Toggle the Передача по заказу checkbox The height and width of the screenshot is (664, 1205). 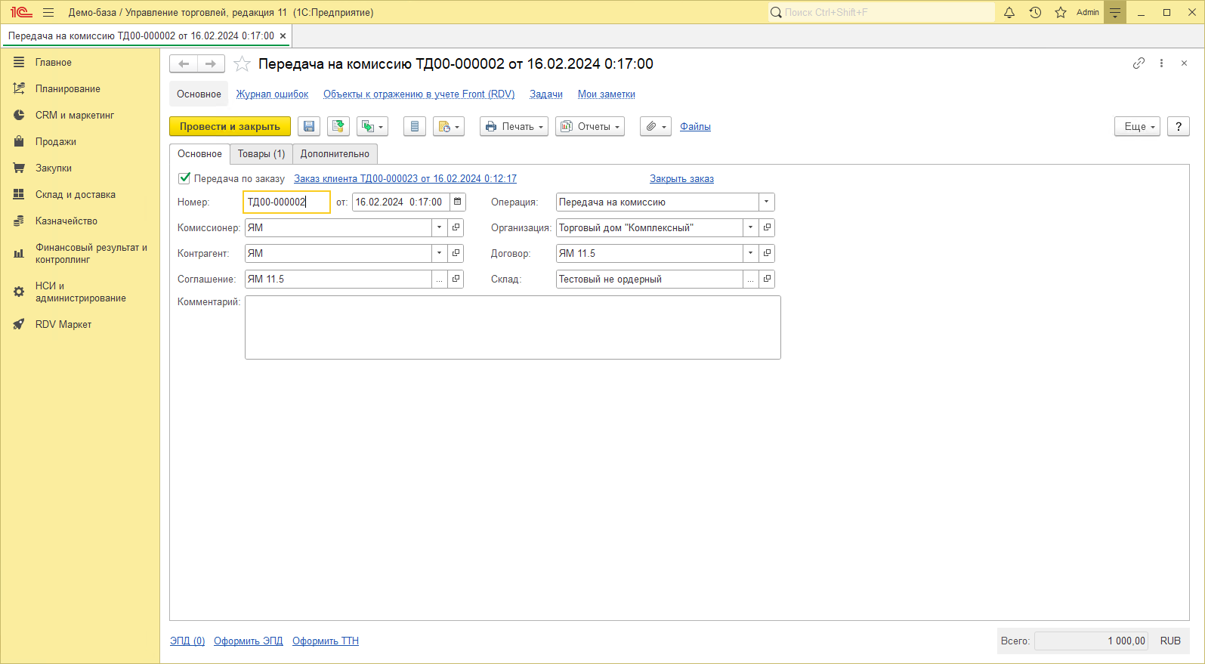pyautogui.click(x=184, y=178)
